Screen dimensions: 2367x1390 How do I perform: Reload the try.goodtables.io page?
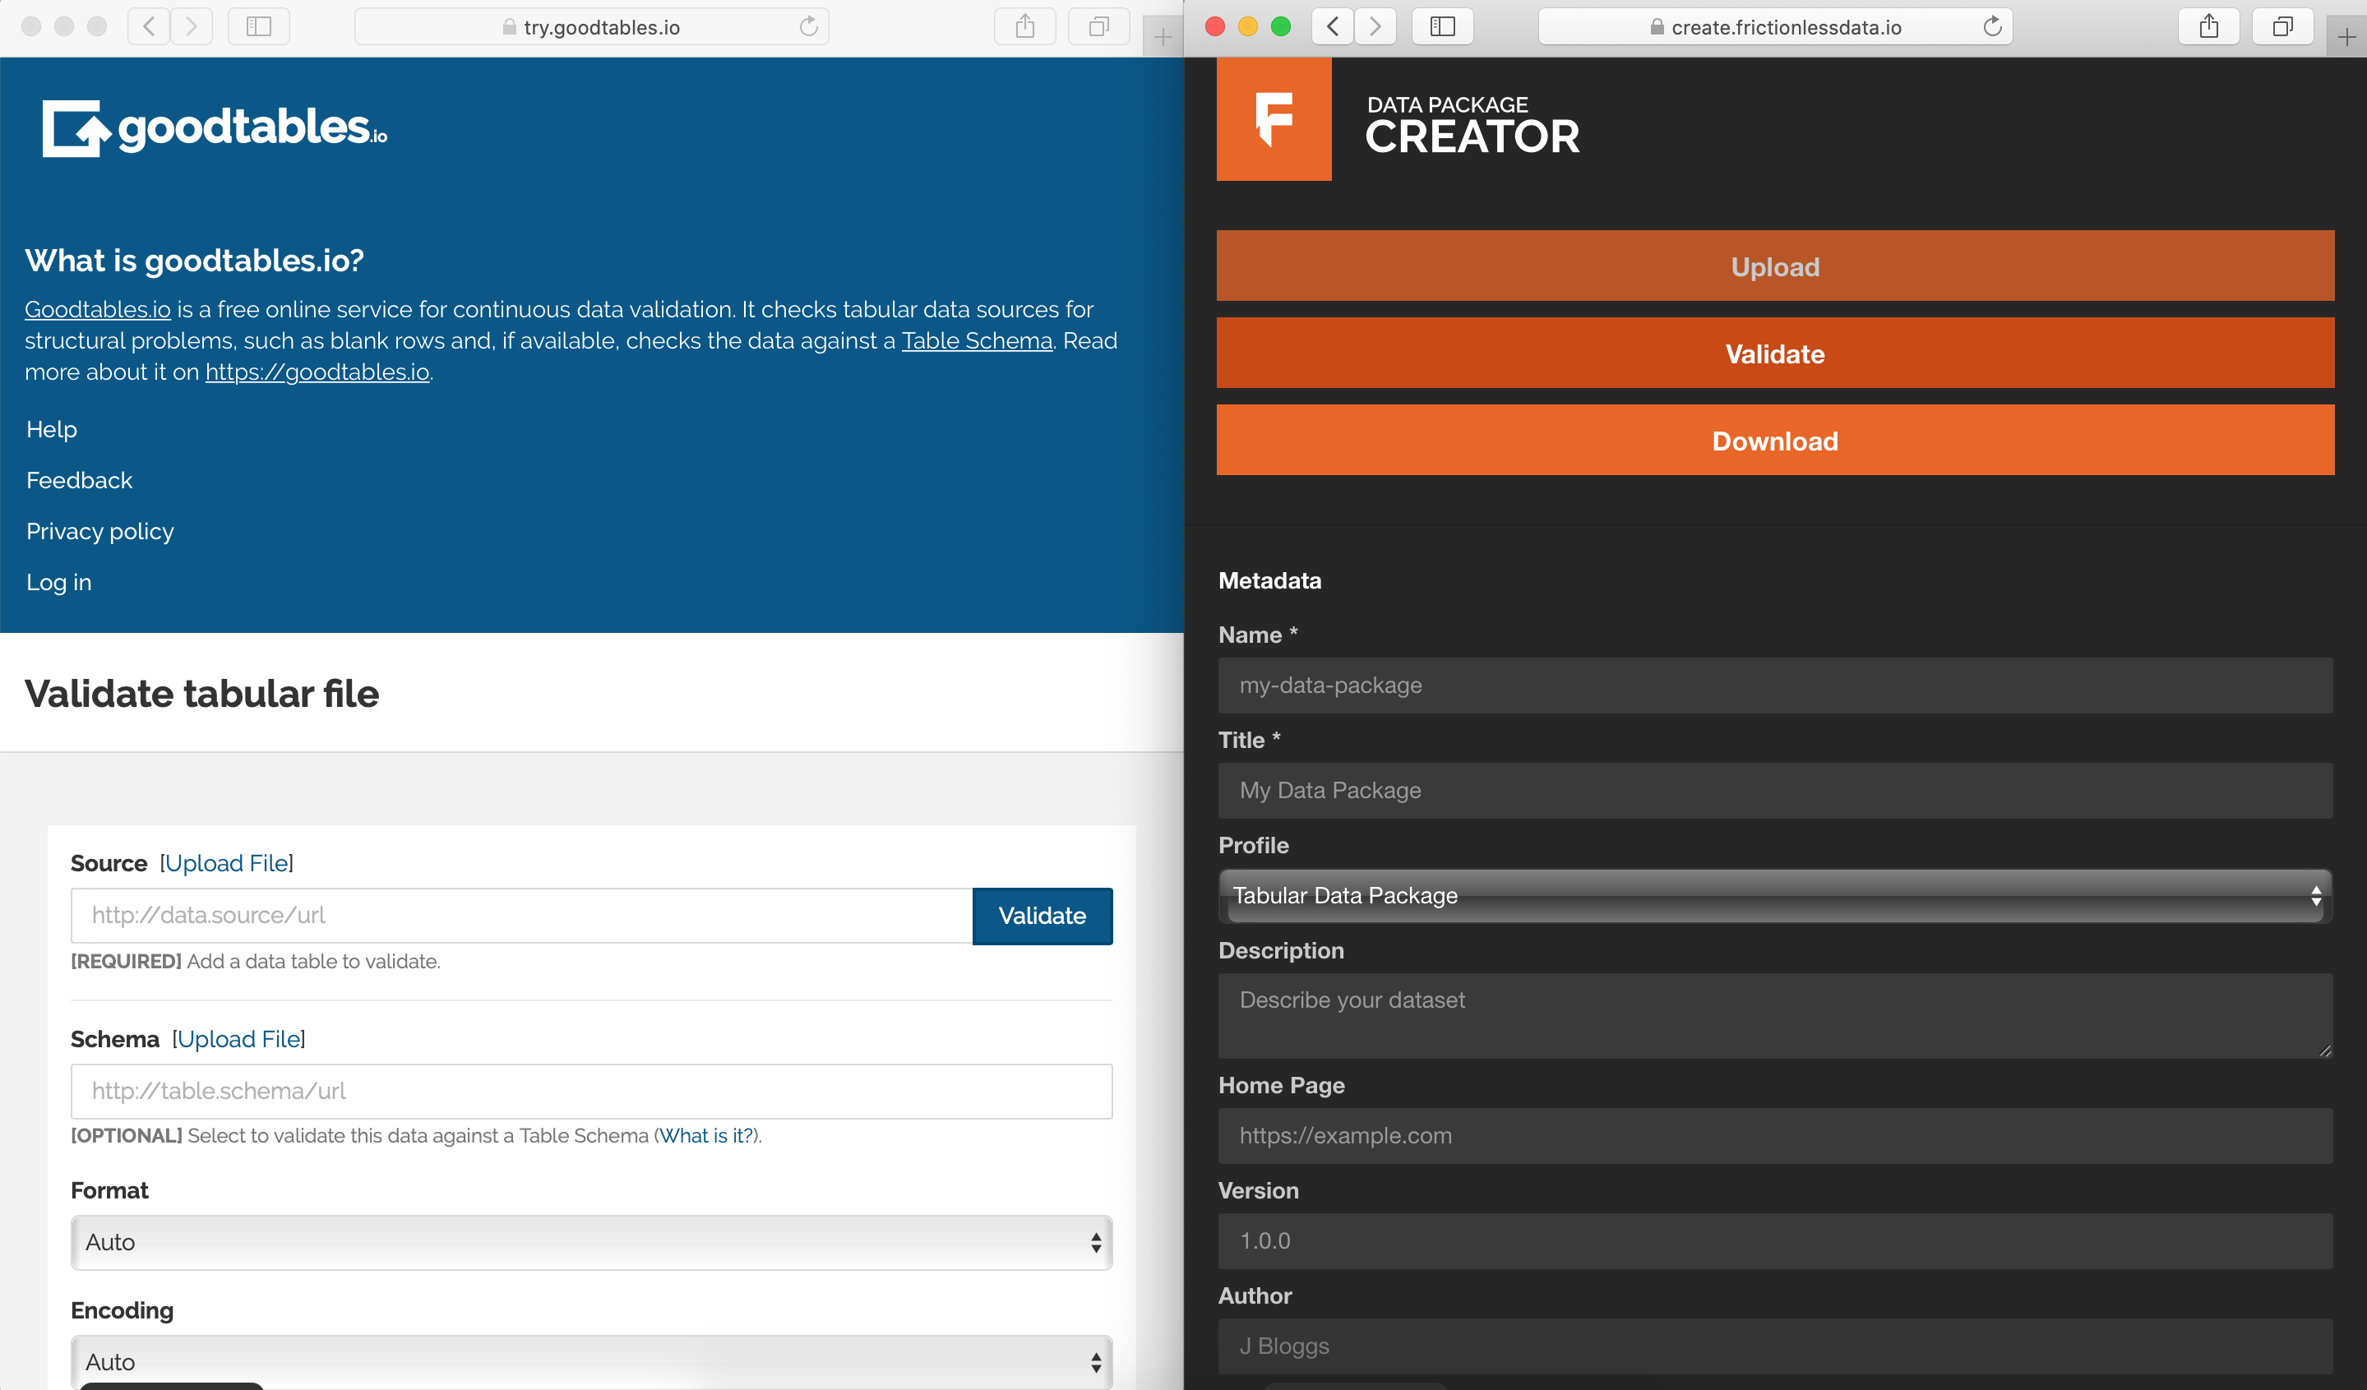tap(808, 26)
